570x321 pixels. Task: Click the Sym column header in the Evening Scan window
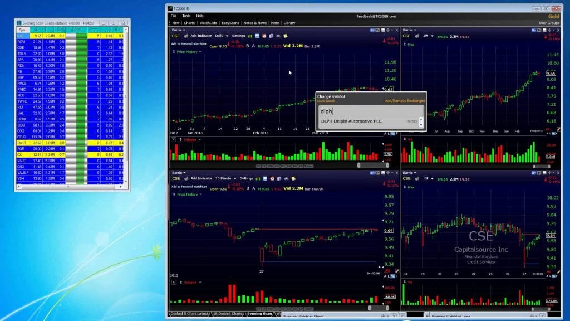23,30
